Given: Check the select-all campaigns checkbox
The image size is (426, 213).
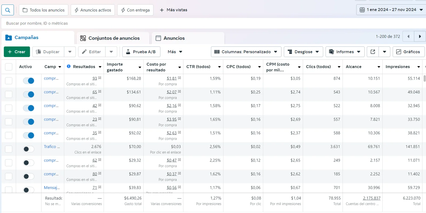Looking at the screenshot, I should pos(9,67).
